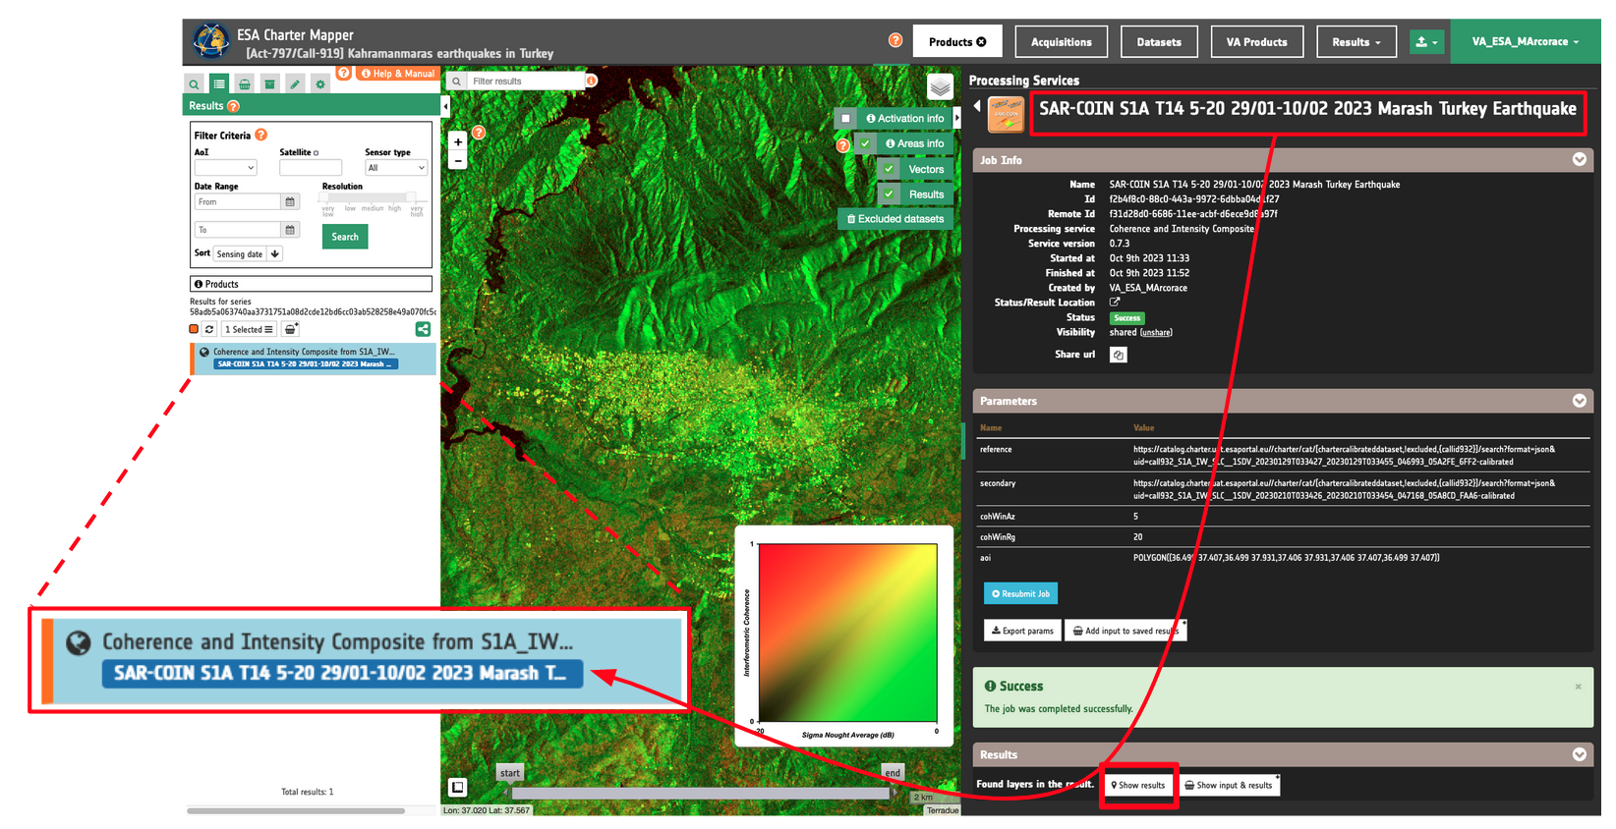Click the green share results icon
This screenshot has height=829, width=1616.
[423, 329]
